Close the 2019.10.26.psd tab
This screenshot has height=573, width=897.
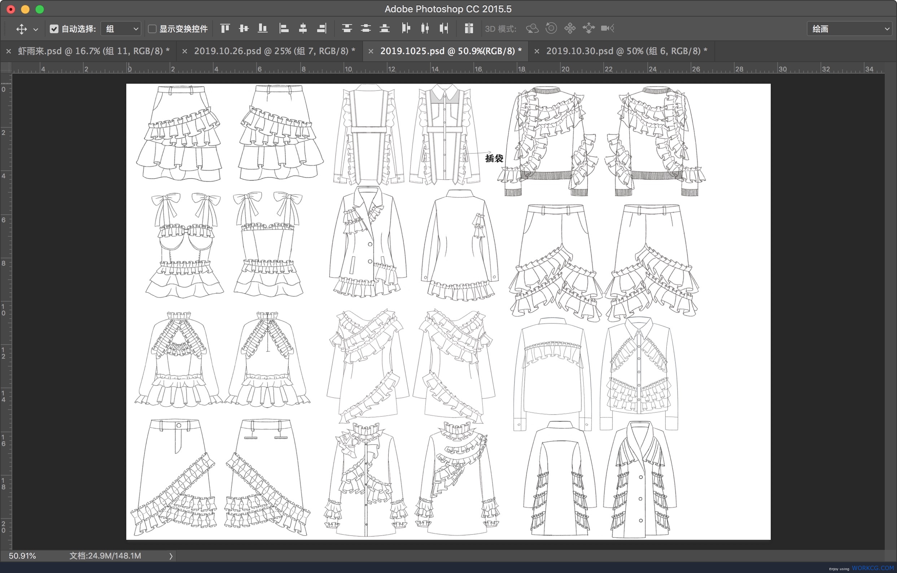click(184, 51)
